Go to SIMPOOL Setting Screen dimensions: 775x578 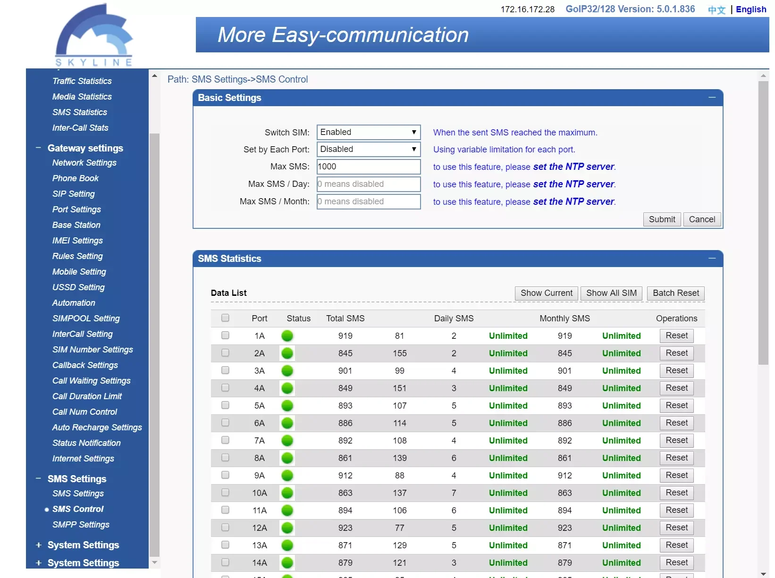pos(86,318)
